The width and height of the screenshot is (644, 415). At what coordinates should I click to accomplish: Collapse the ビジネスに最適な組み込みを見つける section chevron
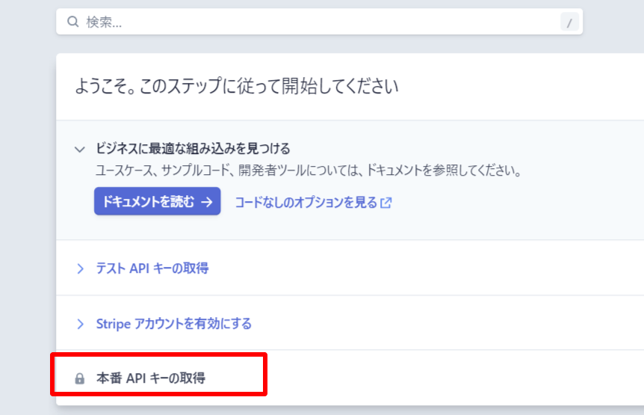pyautogui.click(x=80, y=149)
